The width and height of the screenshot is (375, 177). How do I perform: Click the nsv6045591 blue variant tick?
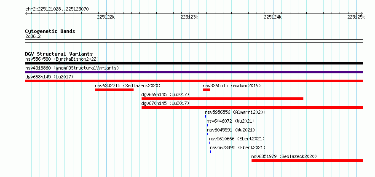click(x=208, y=134)
